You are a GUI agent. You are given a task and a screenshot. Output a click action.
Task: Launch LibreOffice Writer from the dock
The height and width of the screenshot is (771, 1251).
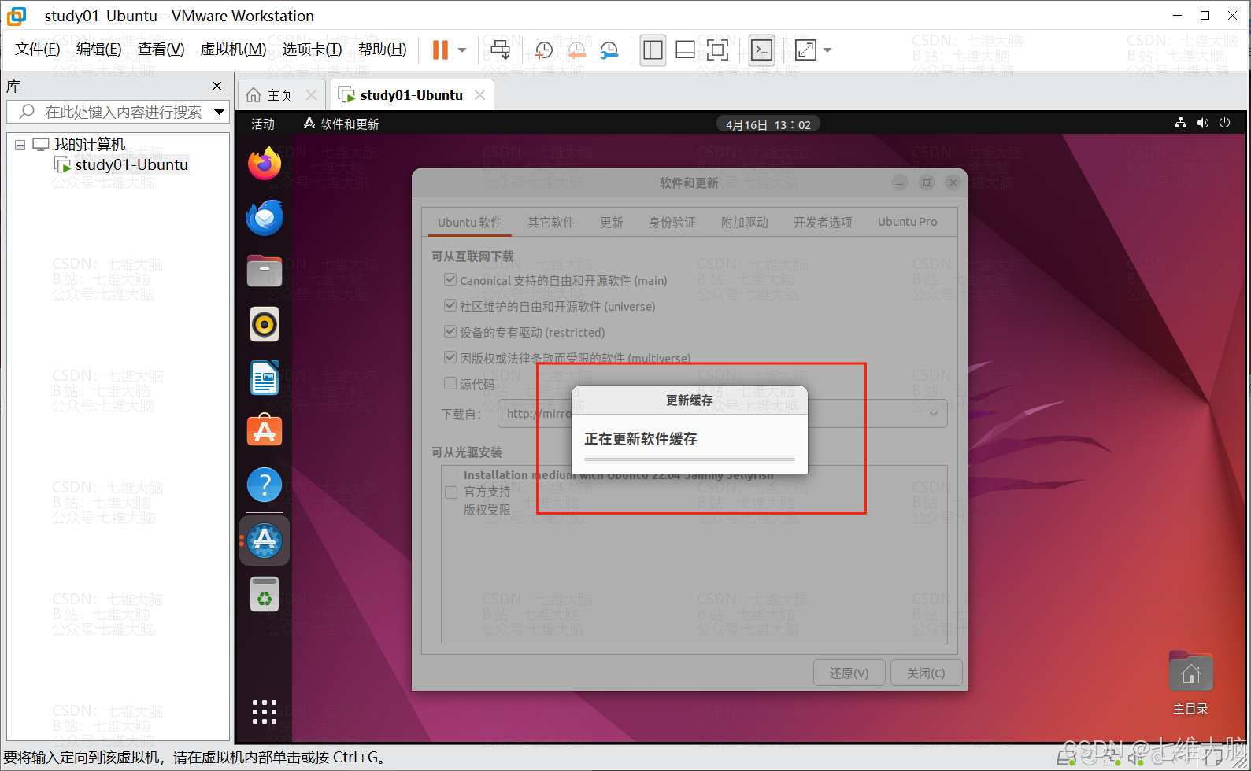(265, 378)
